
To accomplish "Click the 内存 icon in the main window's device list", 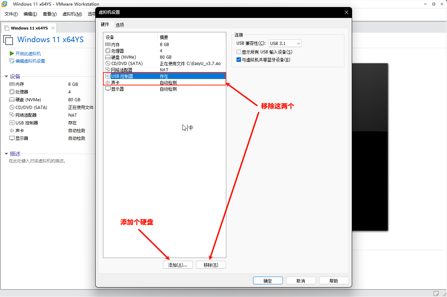I will point(12,84).
